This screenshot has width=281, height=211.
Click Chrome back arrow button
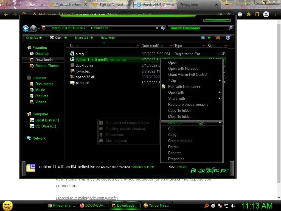(6, 14)
